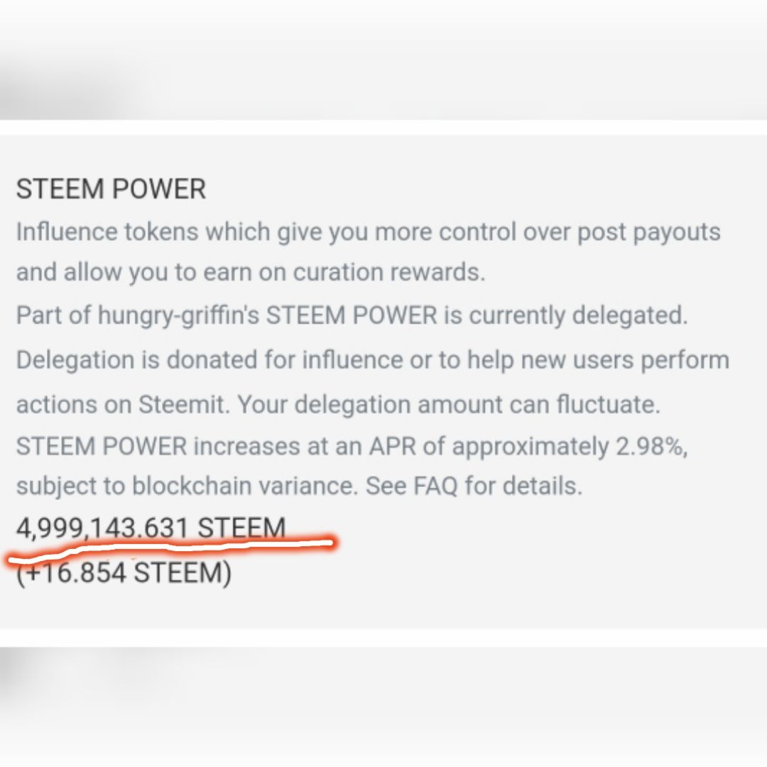Click the blurred section above STEEM POWER
Screen dimensions: 767x767
383,60
